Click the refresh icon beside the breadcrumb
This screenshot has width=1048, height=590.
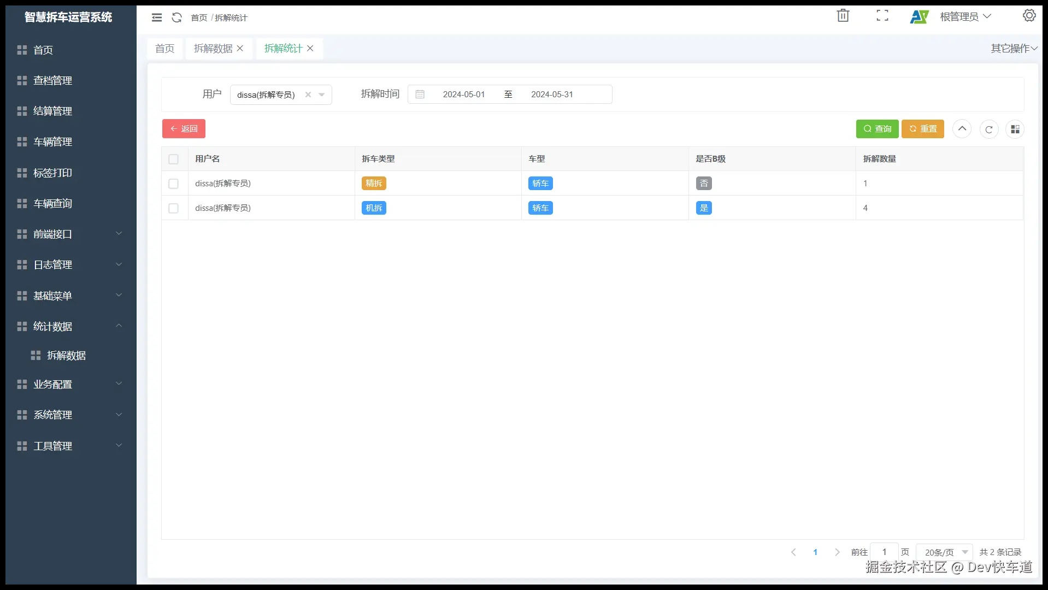[x=176, y=17]
